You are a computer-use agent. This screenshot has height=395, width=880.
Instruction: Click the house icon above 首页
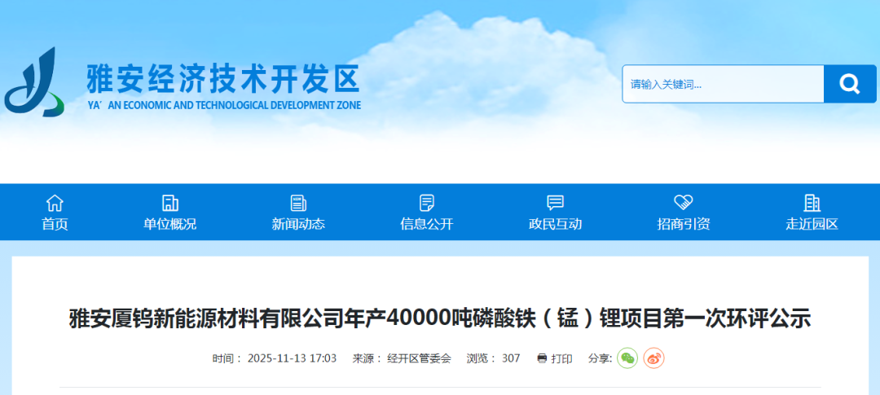[55, 203]
